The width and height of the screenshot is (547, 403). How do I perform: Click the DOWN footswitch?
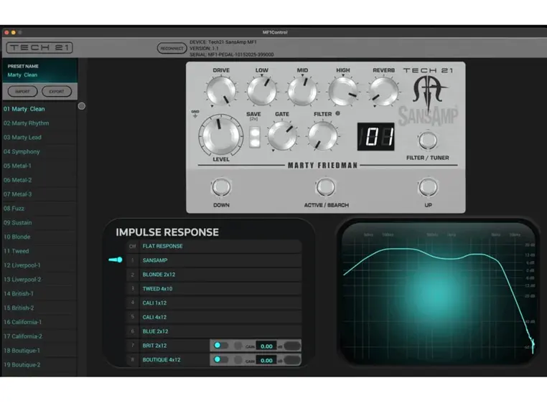click(x=221, y=187)
